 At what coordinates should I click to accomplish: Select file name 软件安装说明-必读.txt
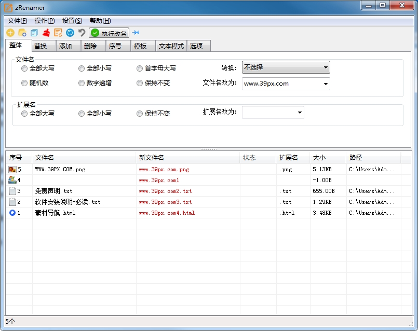(68, 202)
